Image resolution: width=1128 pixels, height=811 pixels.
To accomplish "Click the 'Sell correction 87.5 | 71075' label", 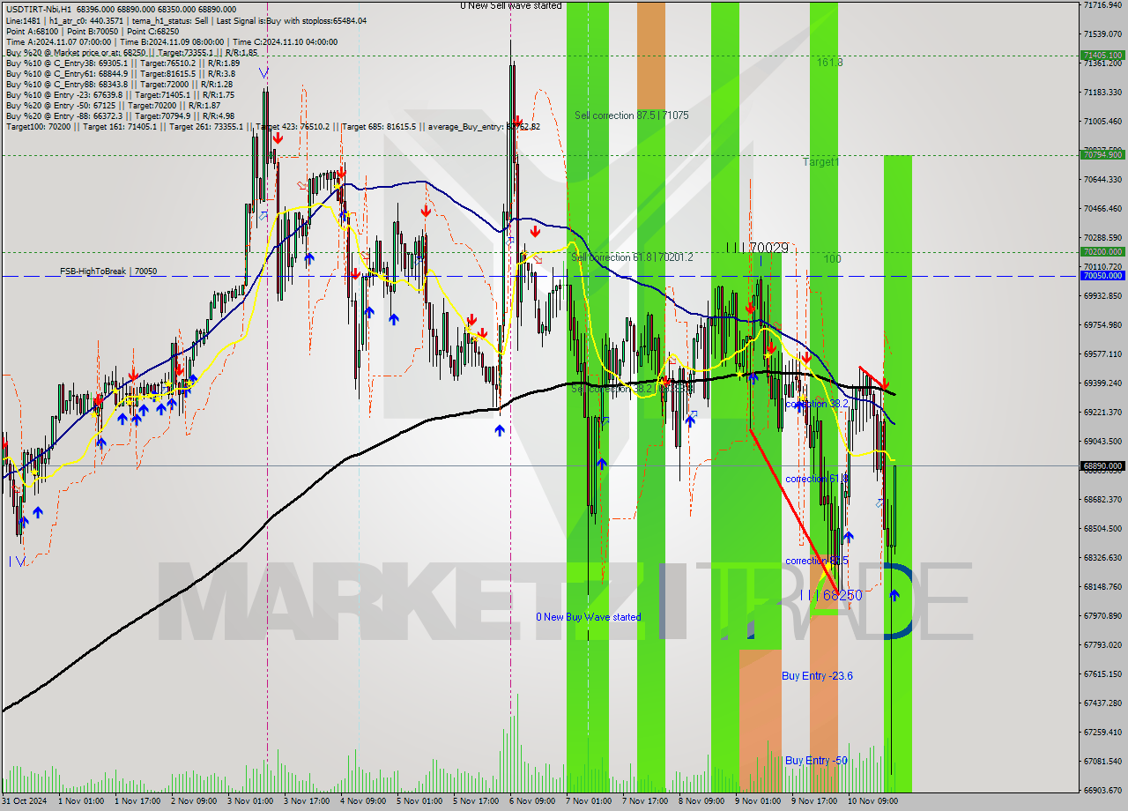I will click(632, 115).
